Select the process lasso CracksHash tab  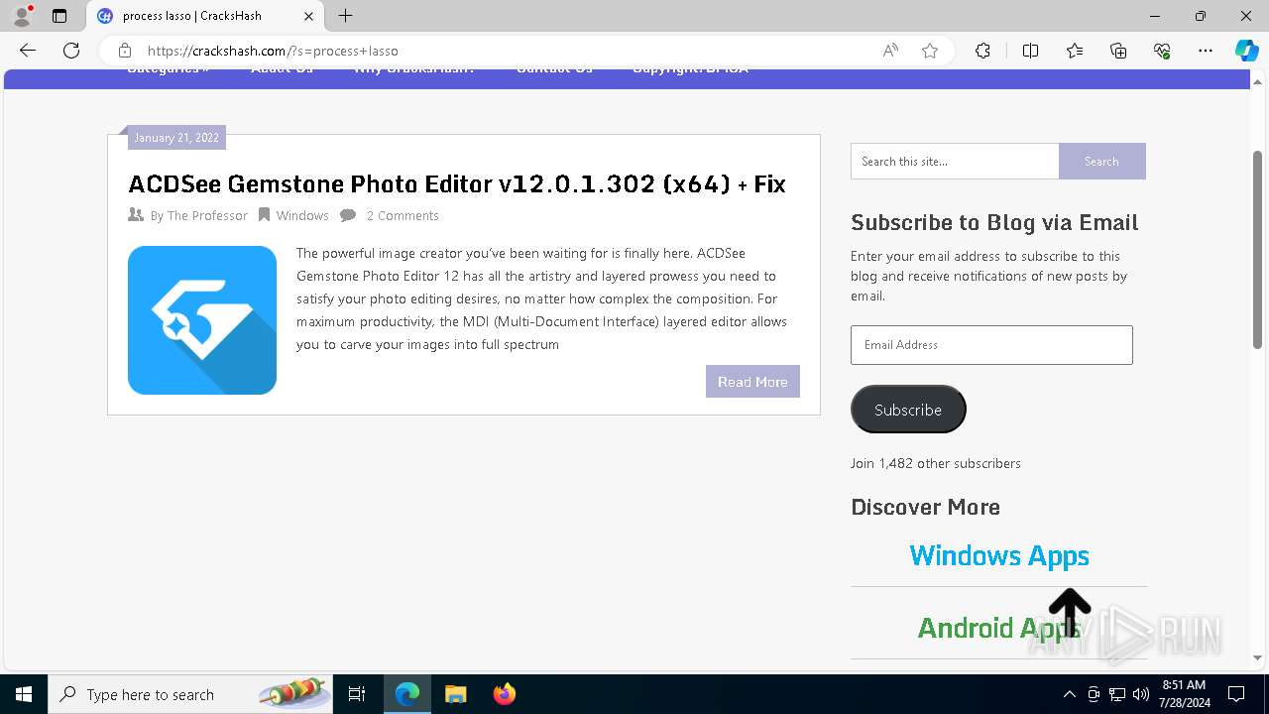tap(205, 16)
